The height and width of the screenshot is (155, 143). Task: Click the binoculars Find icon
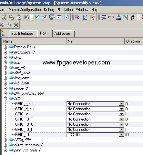click(x=26, y=17)
